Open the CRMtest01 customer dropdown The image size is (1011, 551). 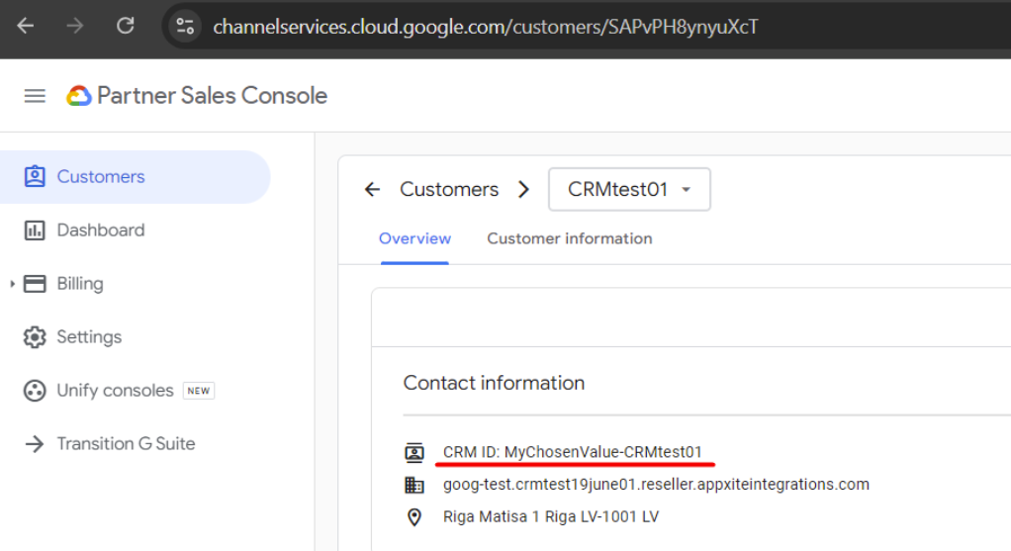[629, 190]
